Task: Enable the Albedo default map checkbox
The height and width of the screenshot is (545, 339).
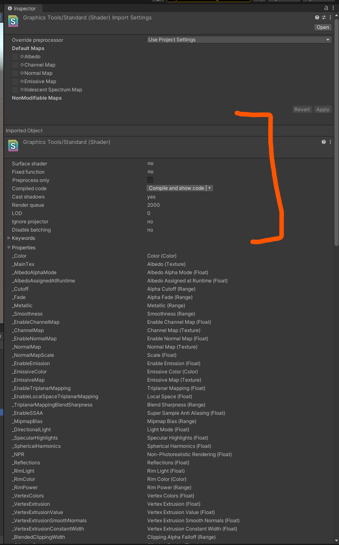Action: [15, 57]
